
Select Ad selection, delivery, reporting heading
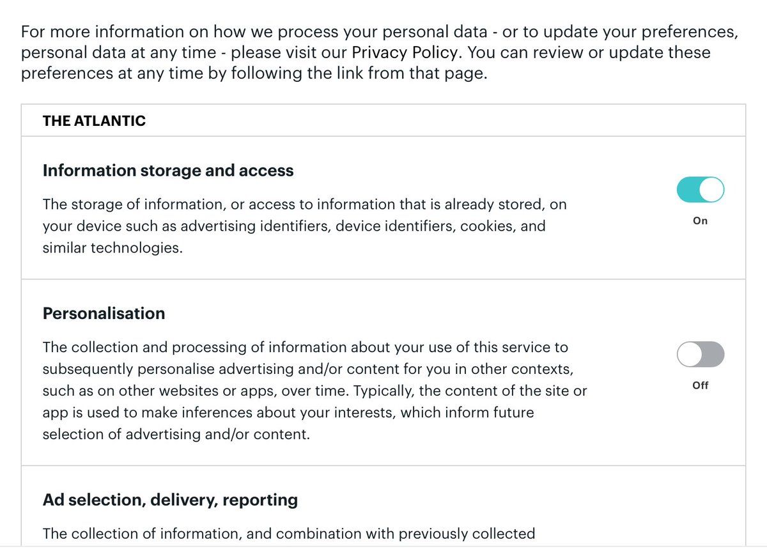click(170, 499)
